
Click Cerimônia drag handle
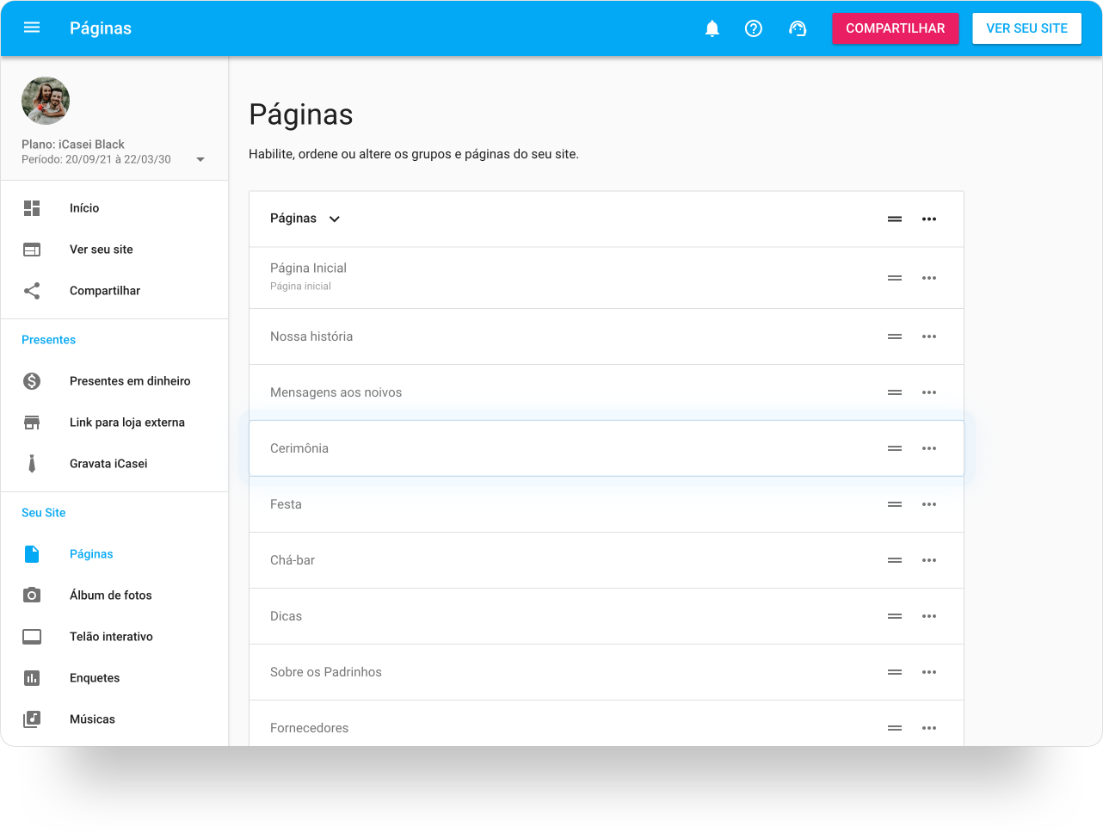tap(895, 448)
